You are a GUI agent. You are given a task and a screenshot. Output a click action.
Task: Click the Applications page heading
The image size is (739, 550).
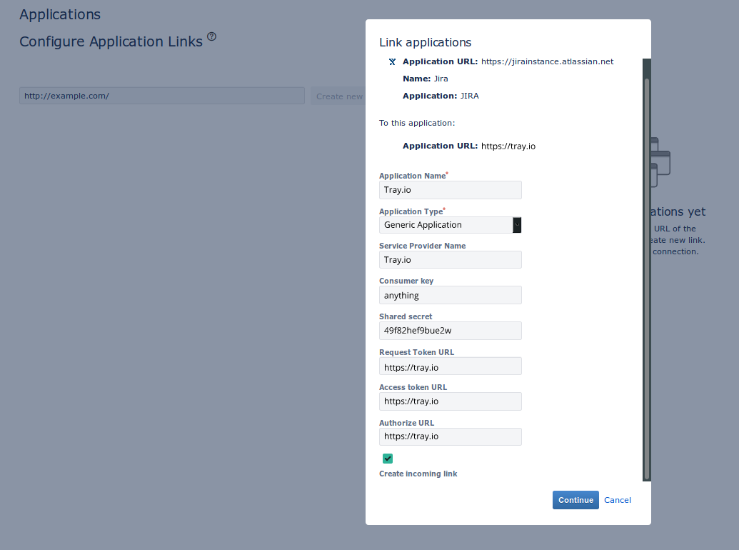(60, 14)
